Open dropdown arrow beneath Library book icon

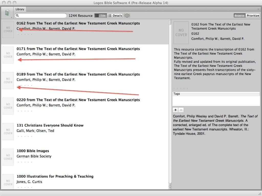tap(11, 18)
